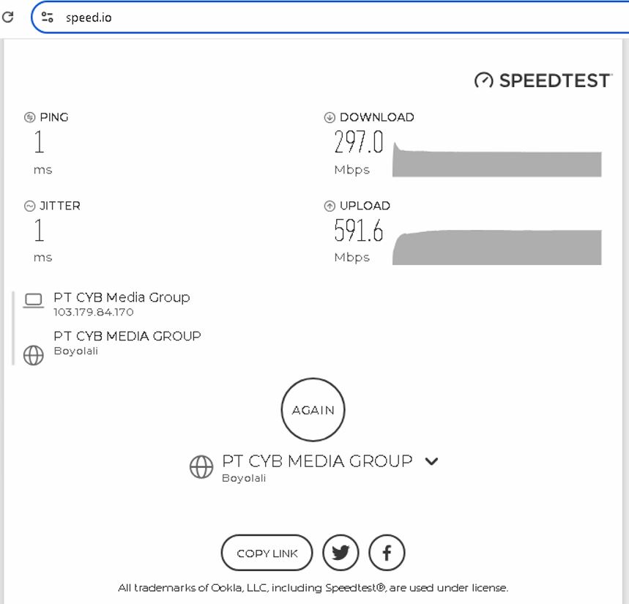629x604 pixels.
Task: Run the test with AGAIN button
Action: pos(313,410)
